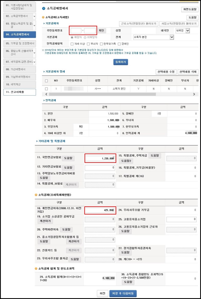Open 도움말 beside the 소득공제(소득세법) heading
The height and width of the screenshot is (299, 201).
[x=192, y=18]
